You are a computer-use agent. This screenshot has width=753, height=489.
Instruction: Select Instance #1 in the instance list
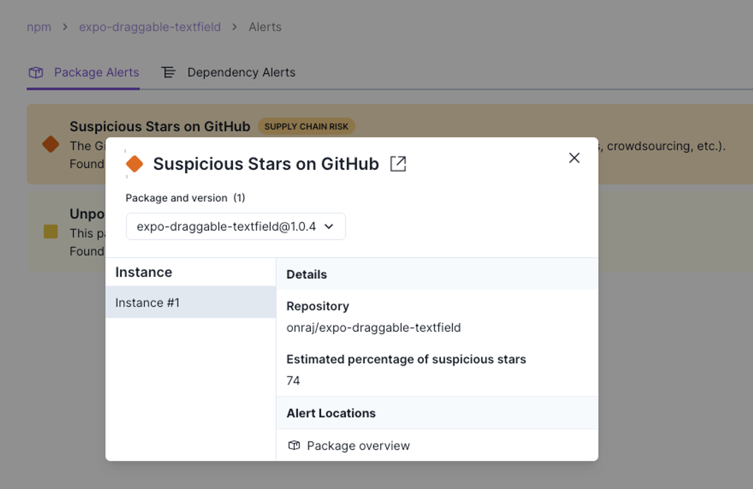tap(191, 302)
